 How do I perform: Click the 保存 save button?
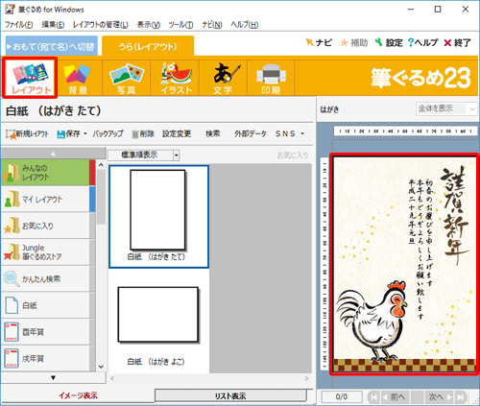coord(68,134)
